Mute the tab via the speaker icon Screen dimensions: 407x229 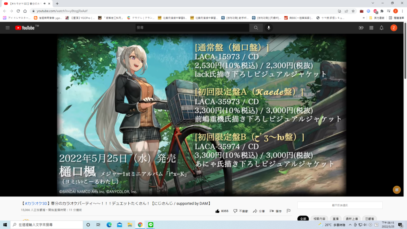(x=45, y=4)
